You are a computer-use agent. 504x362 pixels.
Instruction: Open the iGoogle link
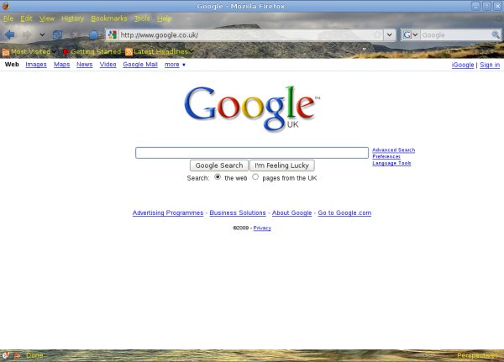463,65
